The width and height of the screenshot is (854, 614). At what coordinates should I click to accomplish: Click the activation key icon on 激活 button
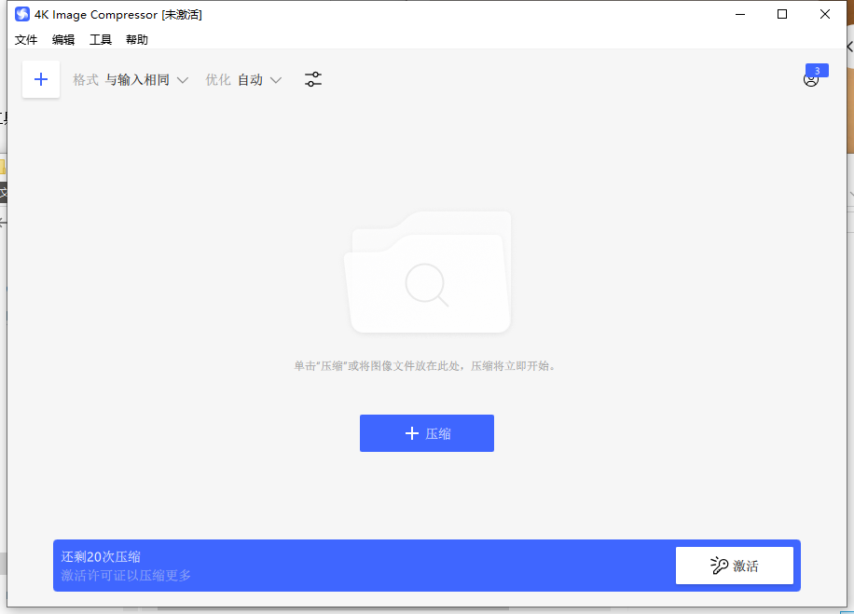[719, 565]
